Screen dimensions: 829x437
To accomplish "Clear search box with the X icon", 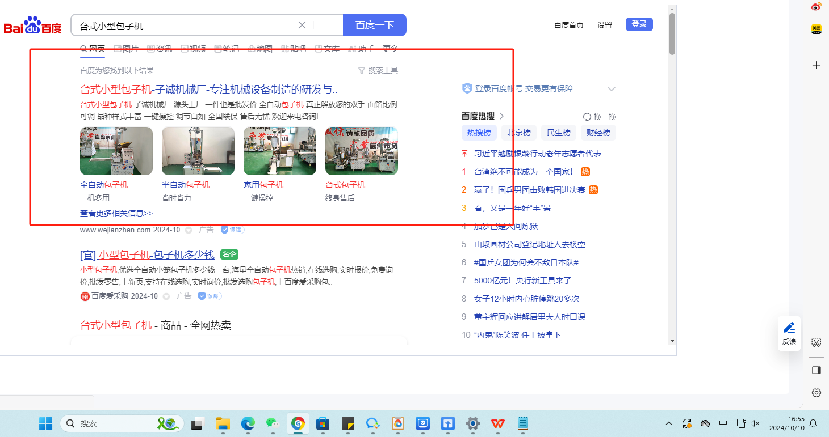I will point(302,25).
